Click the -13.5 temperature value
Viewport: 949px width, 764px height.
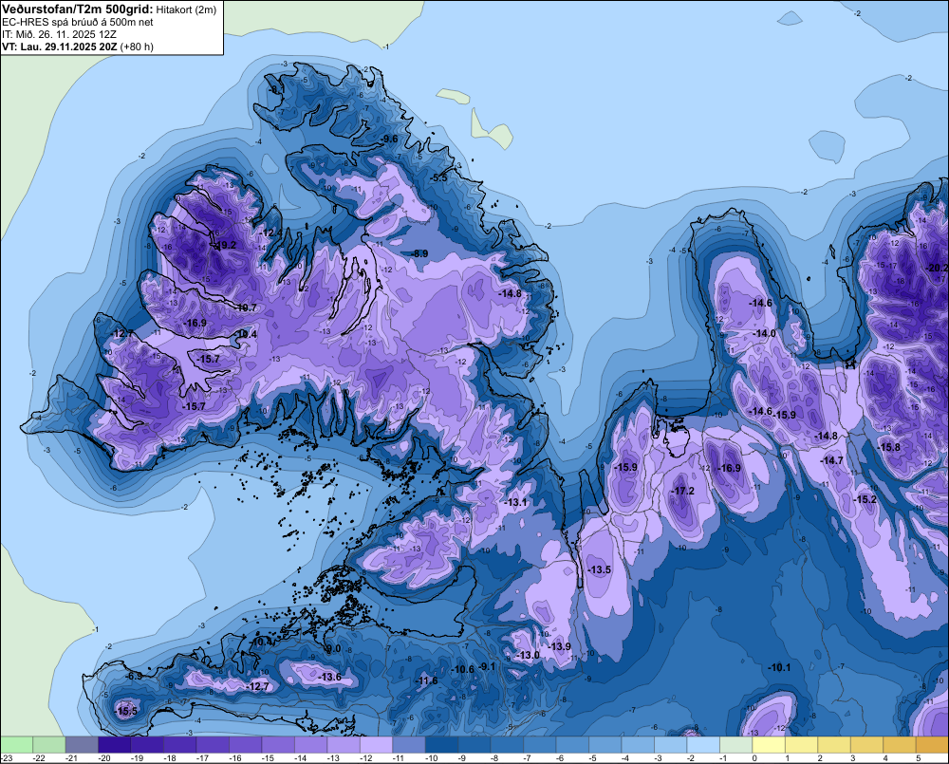click(600, 569)
